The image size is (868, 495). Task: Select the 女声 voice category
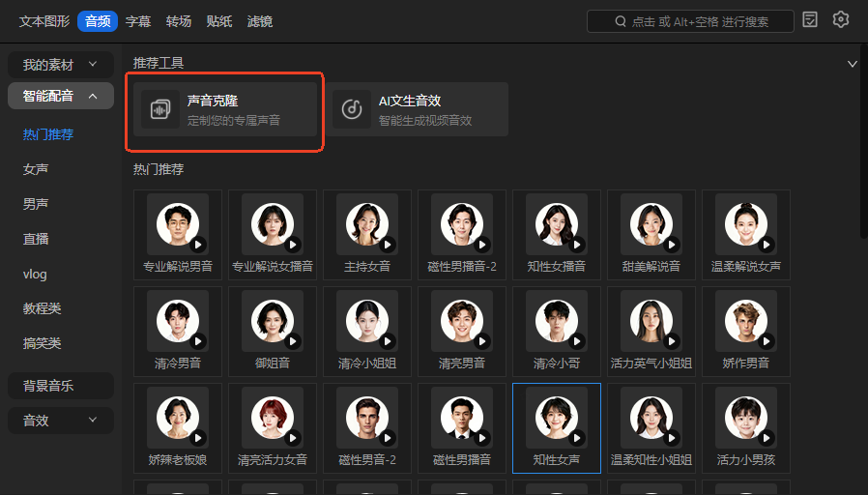(x=36, y=169)
